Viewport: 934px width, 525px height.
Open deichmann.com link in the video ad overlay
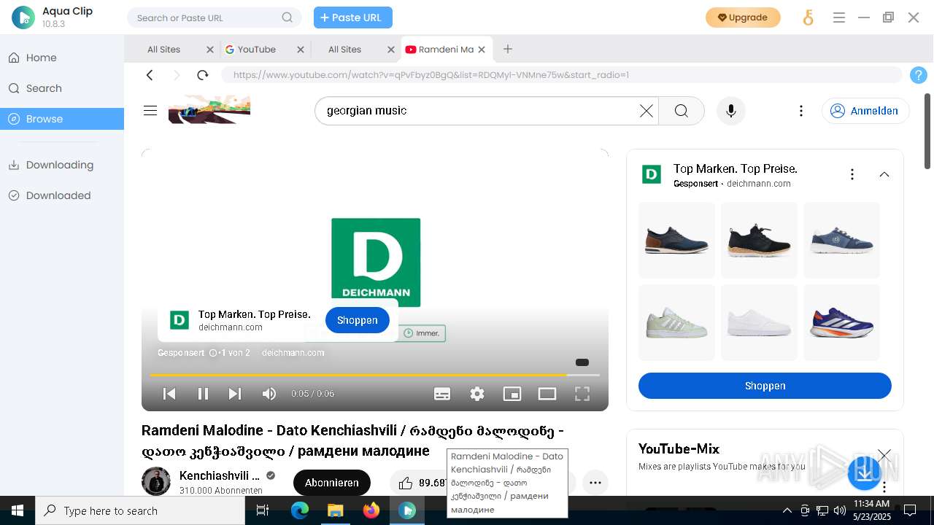293,353
